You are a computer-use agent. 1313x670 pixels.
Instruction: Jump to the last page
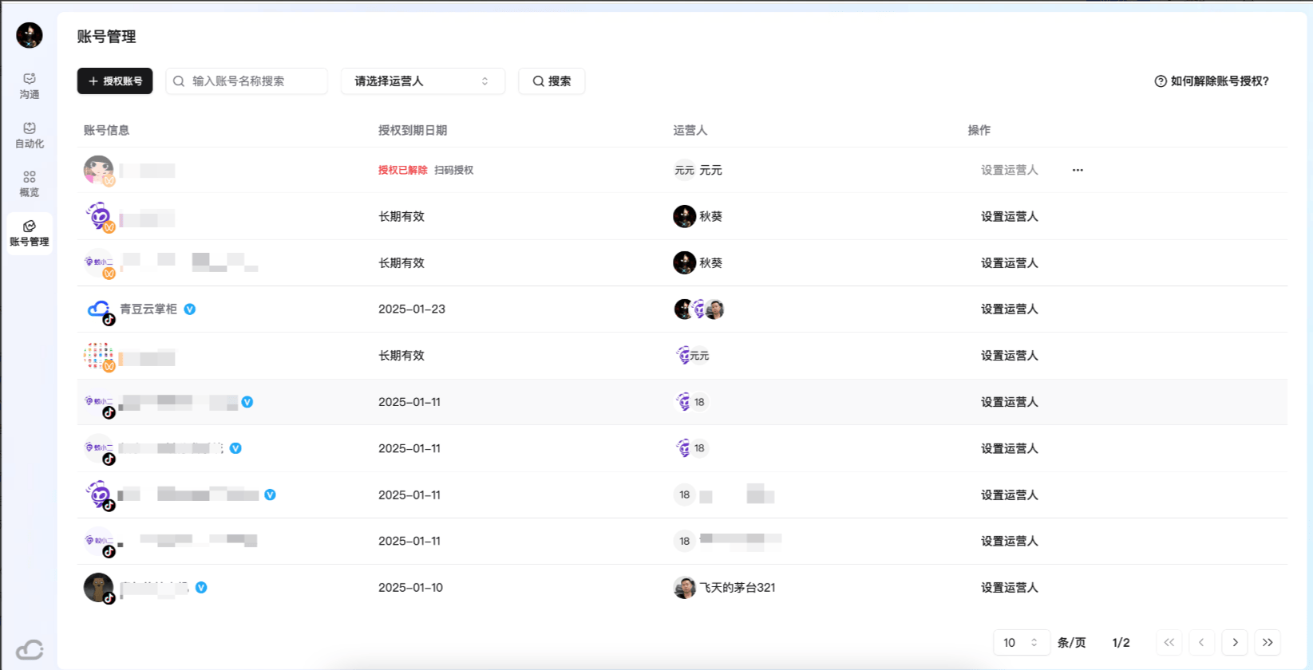[1268, 643]
